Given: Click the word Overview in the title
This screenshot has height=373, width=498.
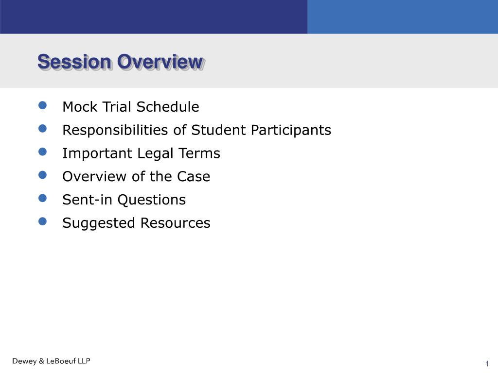Looking at the screenshot, I should click(160, 62).
